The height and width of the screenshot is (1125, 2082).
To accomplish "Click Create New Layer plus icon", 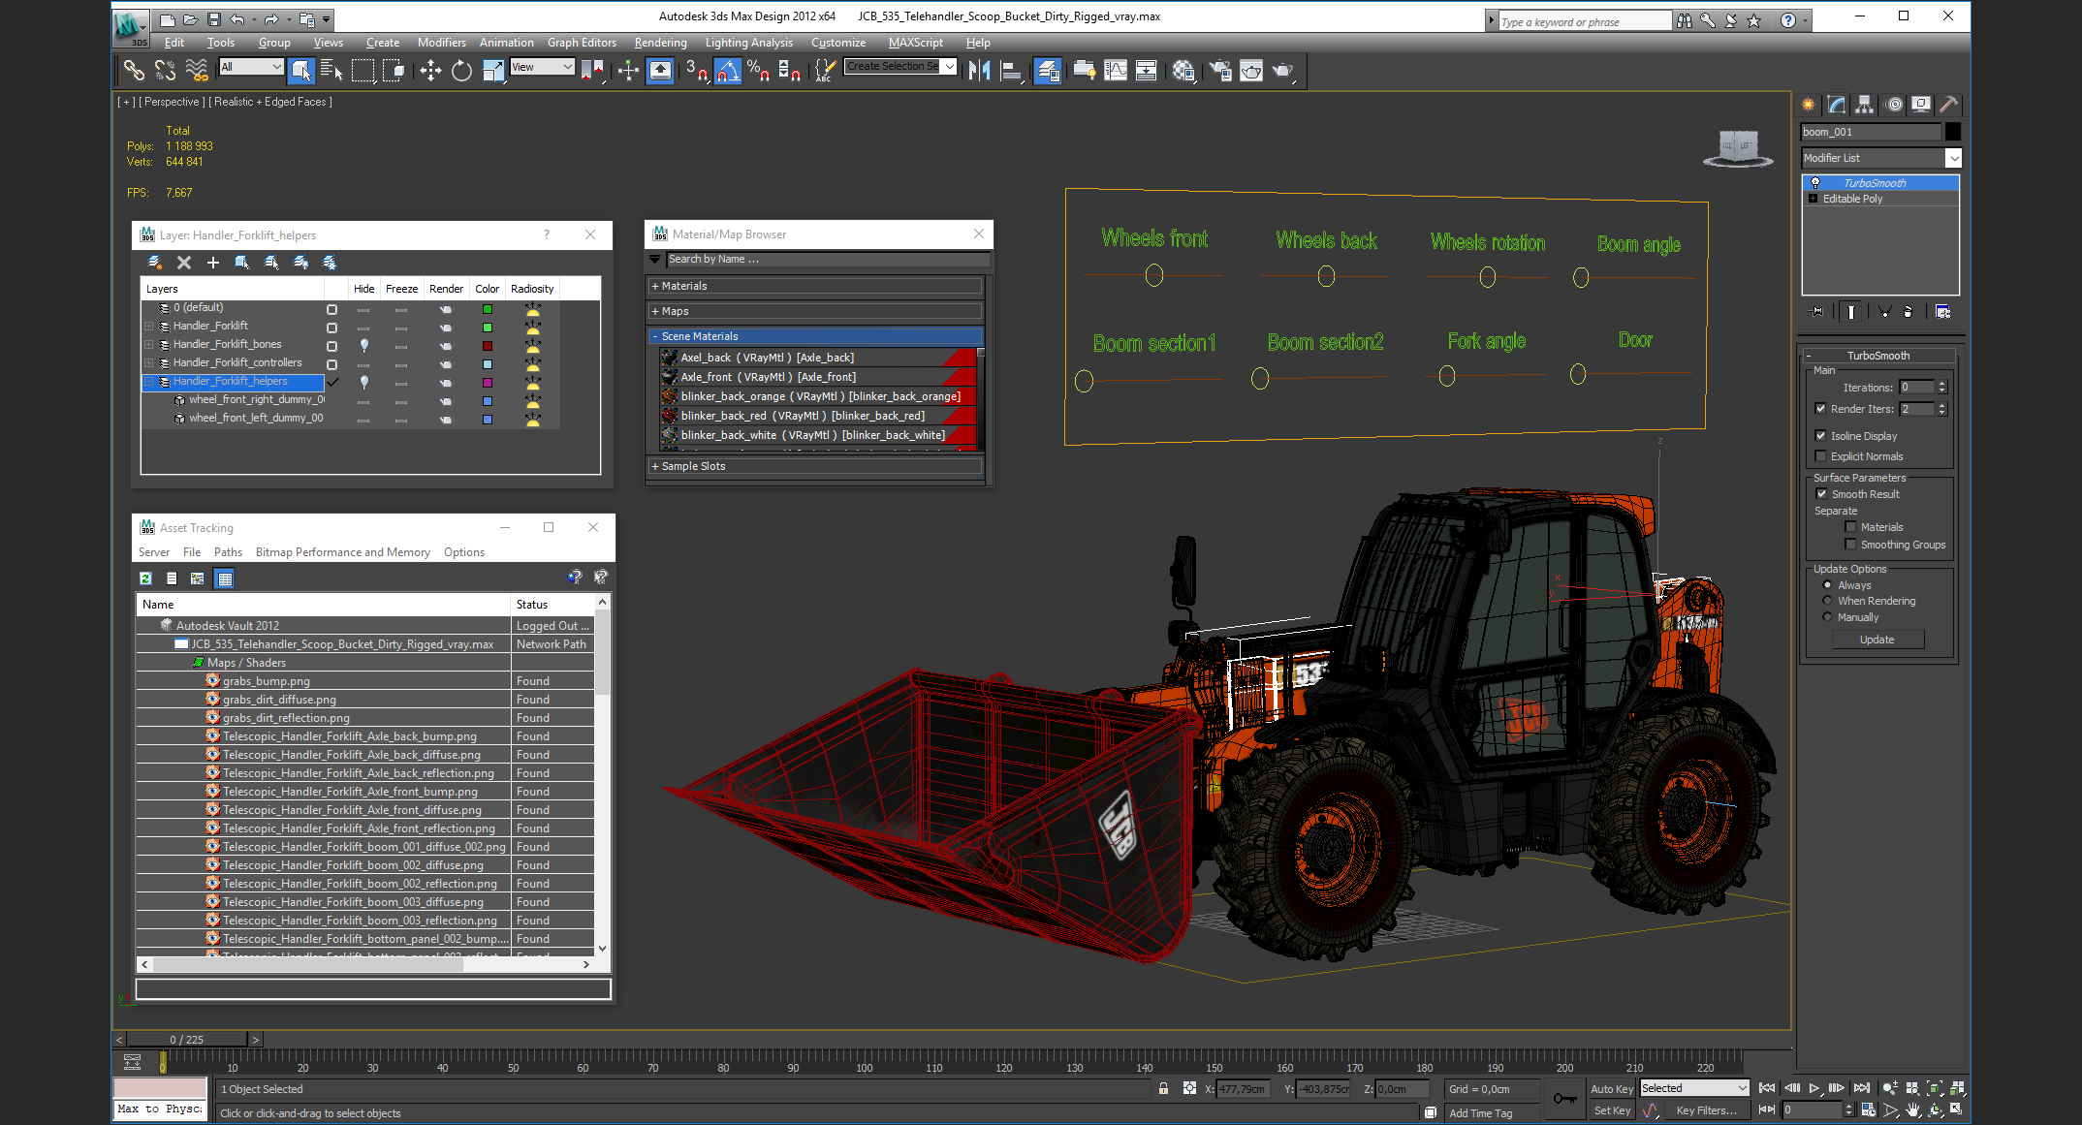I will 213,263.
